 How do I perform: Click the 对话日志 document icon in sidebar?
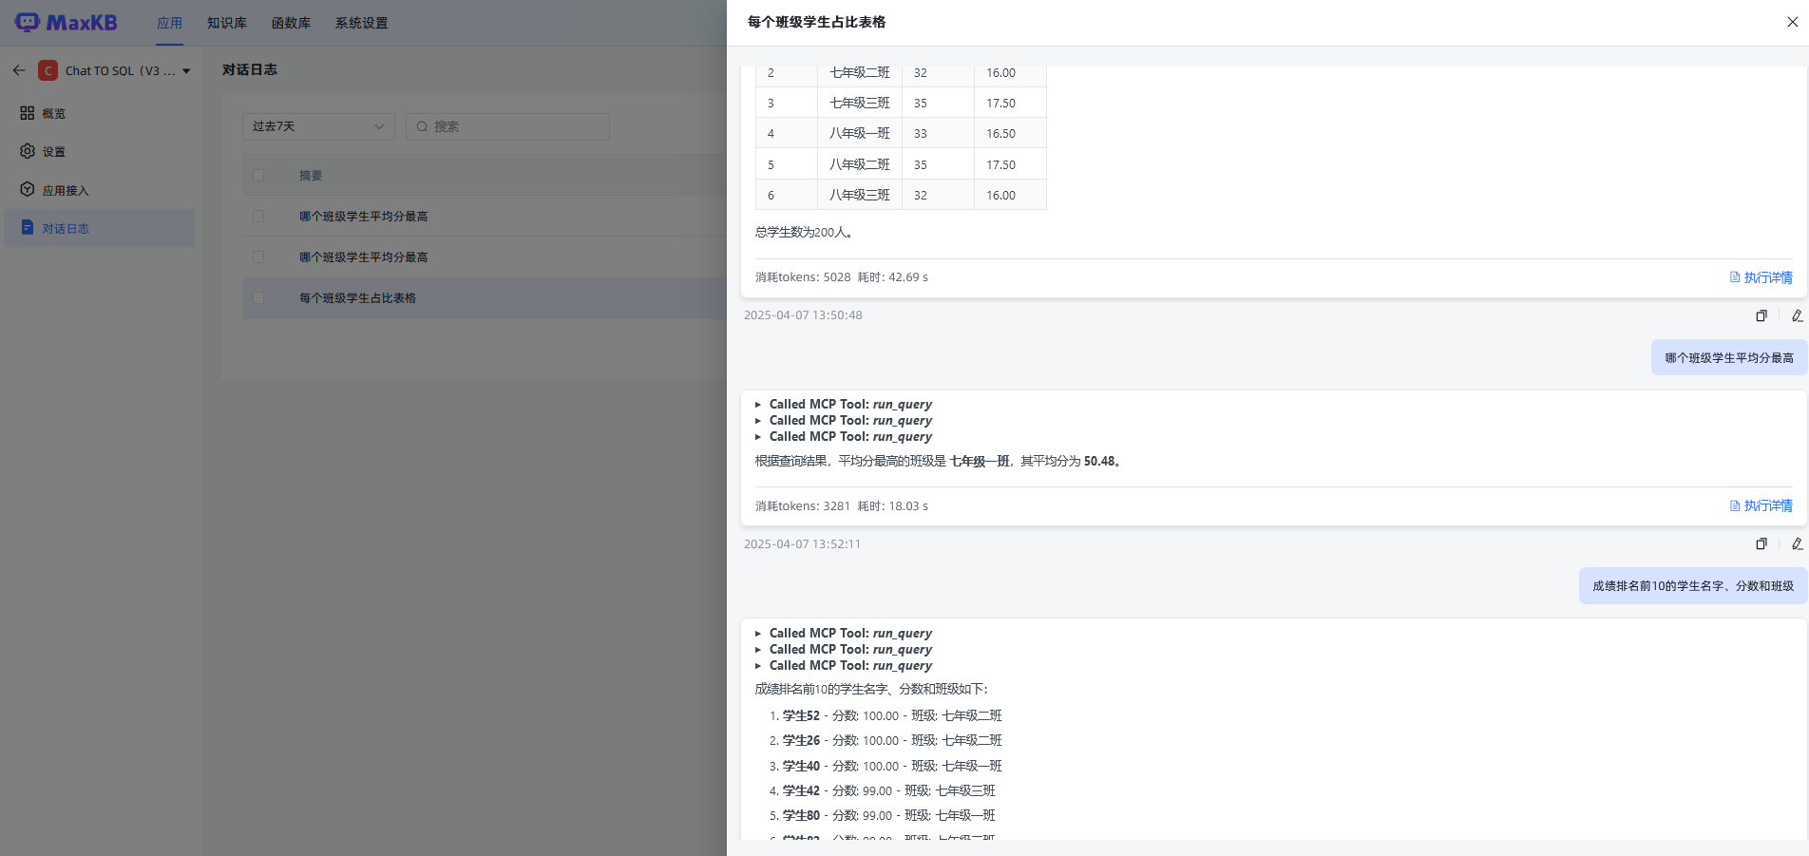tap(28, 228)
